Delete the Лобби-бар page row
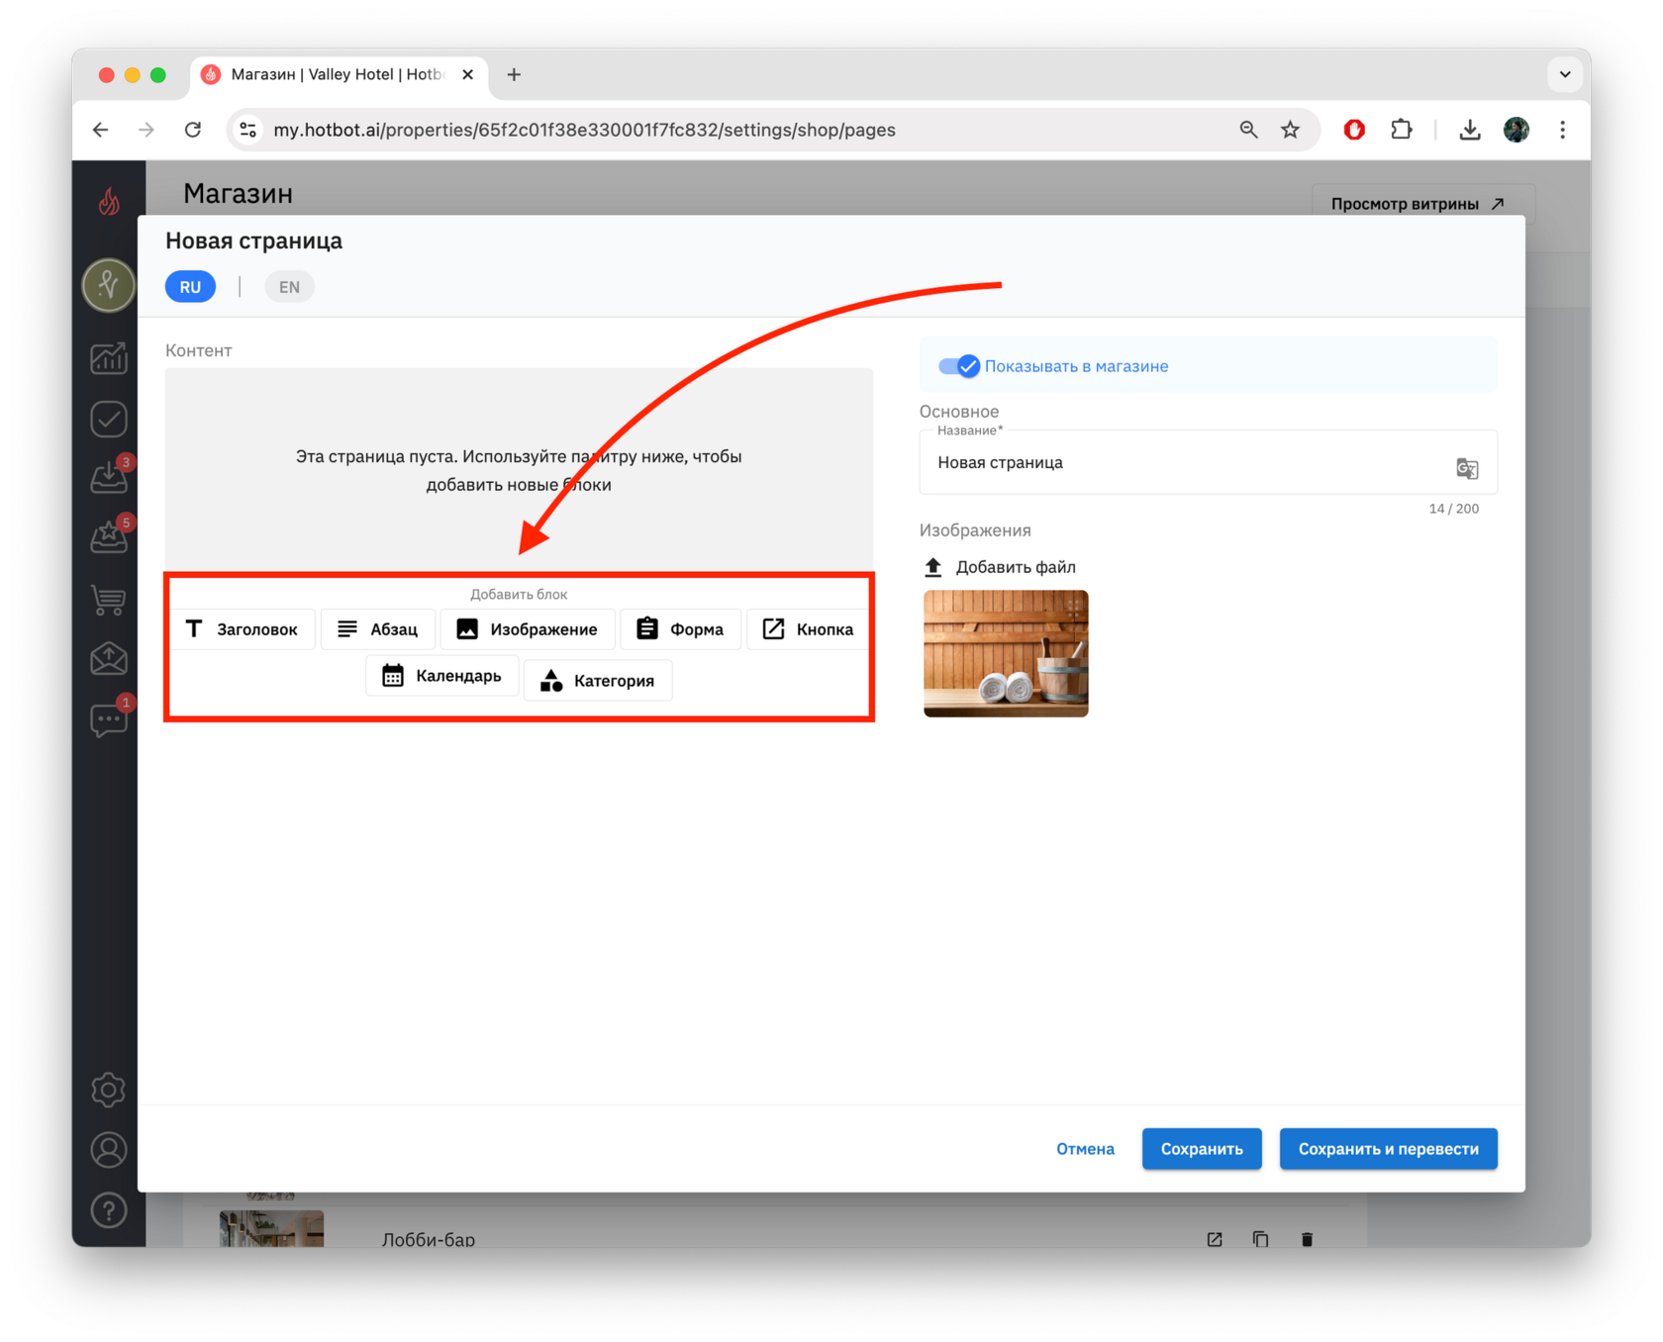1663x1342 pixels. [x=1307, y=1239]
